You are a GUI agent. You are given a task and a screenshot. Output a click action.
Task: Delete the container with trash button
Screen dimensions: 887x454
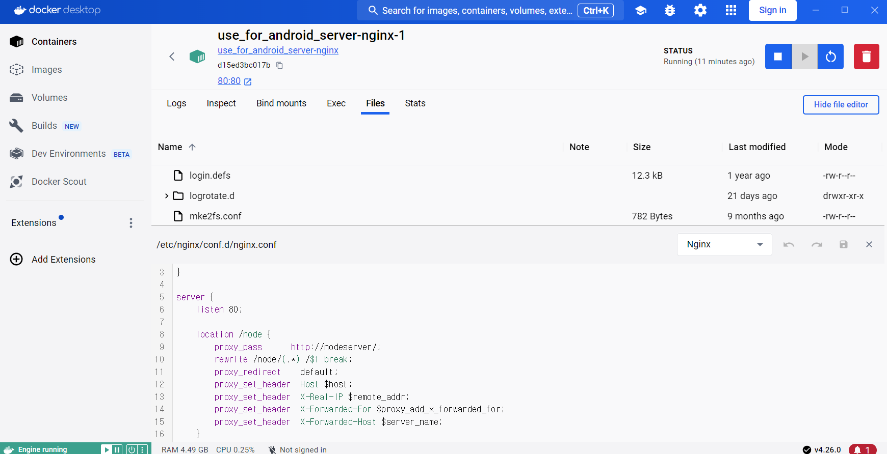click(867, 56)
